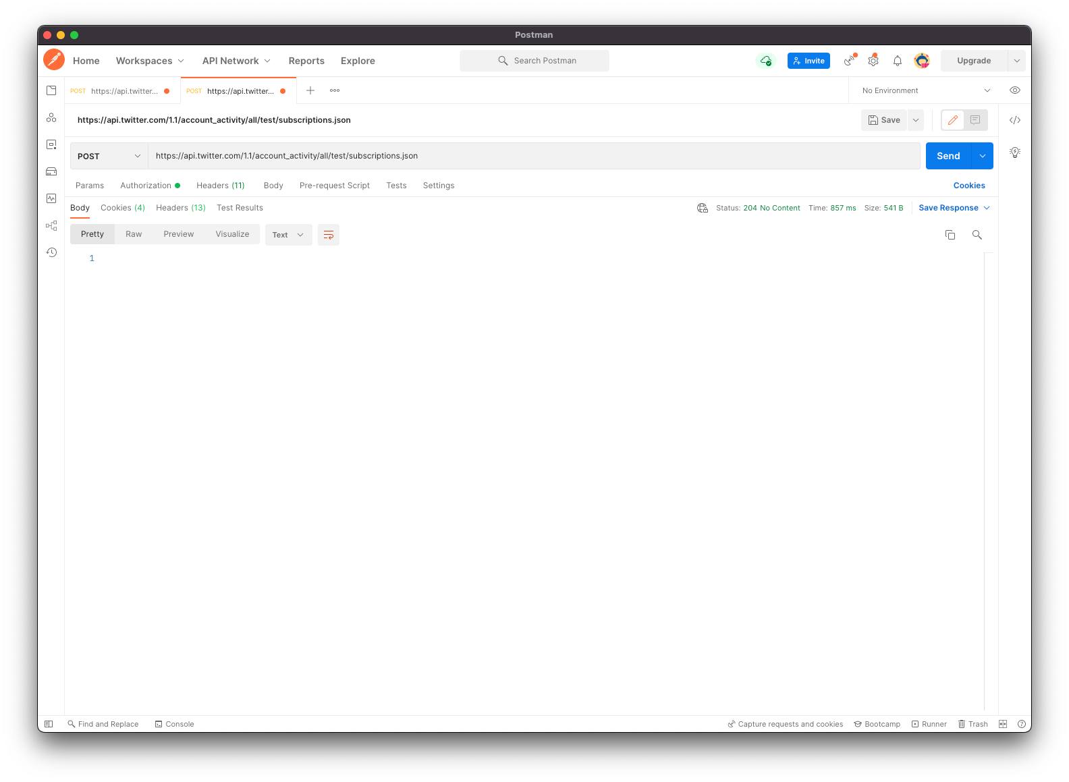Open Flows in the left sidebar

51,225
